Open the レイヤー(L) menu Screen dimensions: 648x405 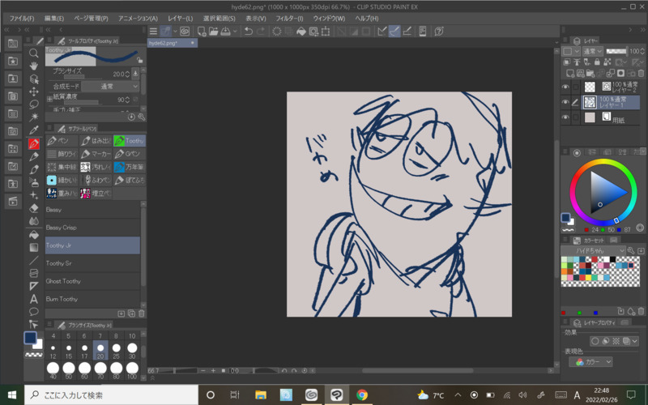180,19
